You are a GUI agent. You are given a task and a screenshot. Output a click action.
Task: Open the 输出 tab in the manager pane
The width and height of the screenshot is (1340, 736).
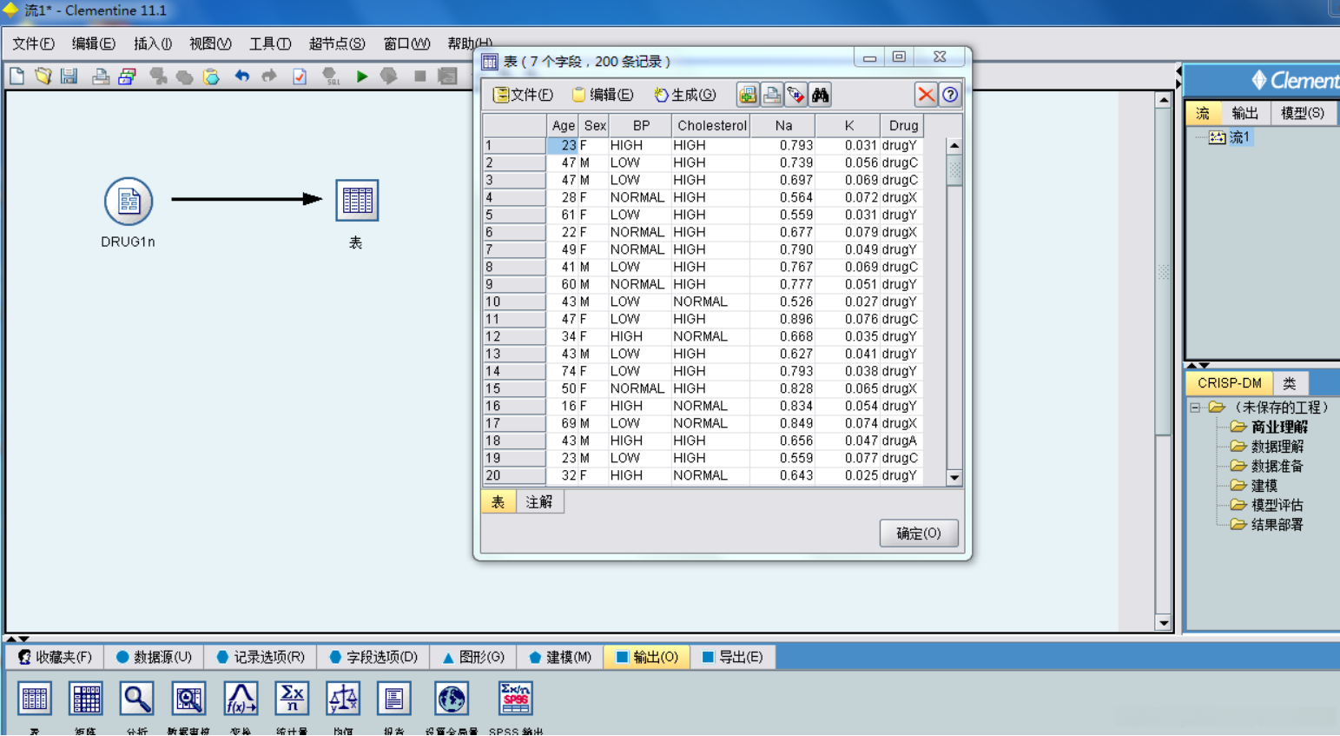[x=1245, y=114]
